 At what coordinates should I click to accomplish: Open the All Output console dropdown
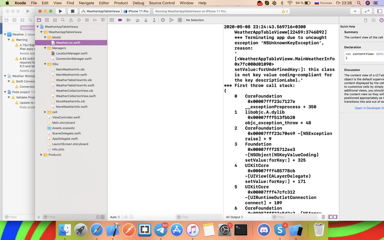235,217
